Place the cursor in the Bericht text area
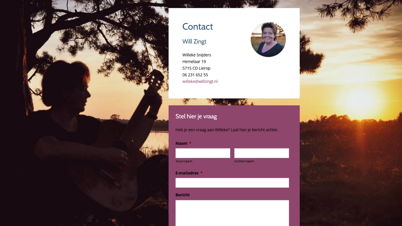 (x=232, y=213)
